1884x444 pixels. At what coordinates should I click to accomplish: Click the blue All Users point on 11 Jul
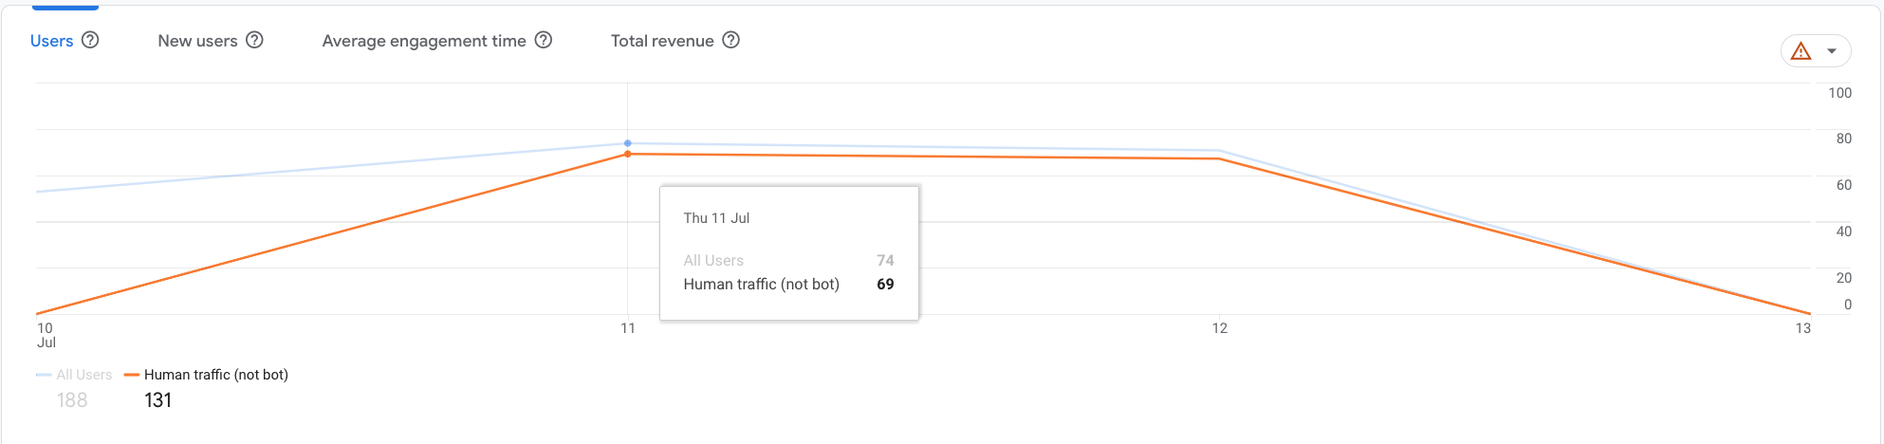coord(628,143)
